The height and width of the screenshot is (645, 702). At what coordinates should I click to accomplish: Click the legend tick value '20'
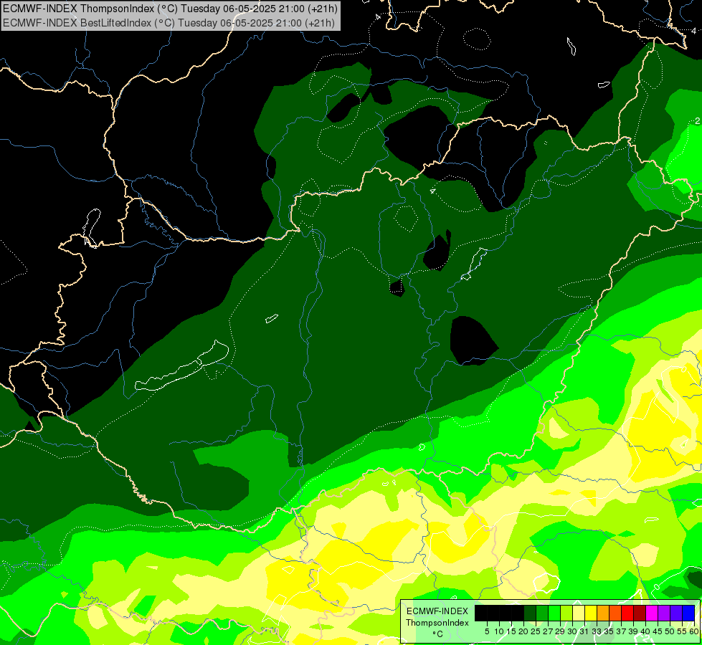(x=523, y=631)
